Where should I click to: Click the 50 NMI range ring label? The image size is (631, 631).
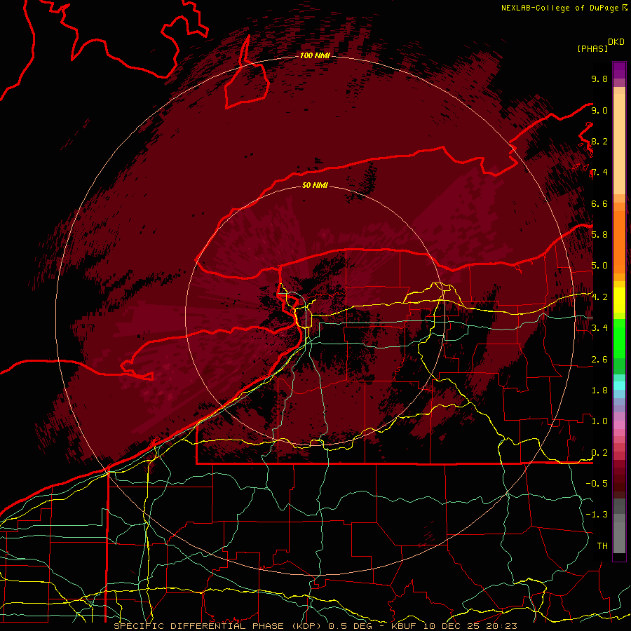click(315, 185)
